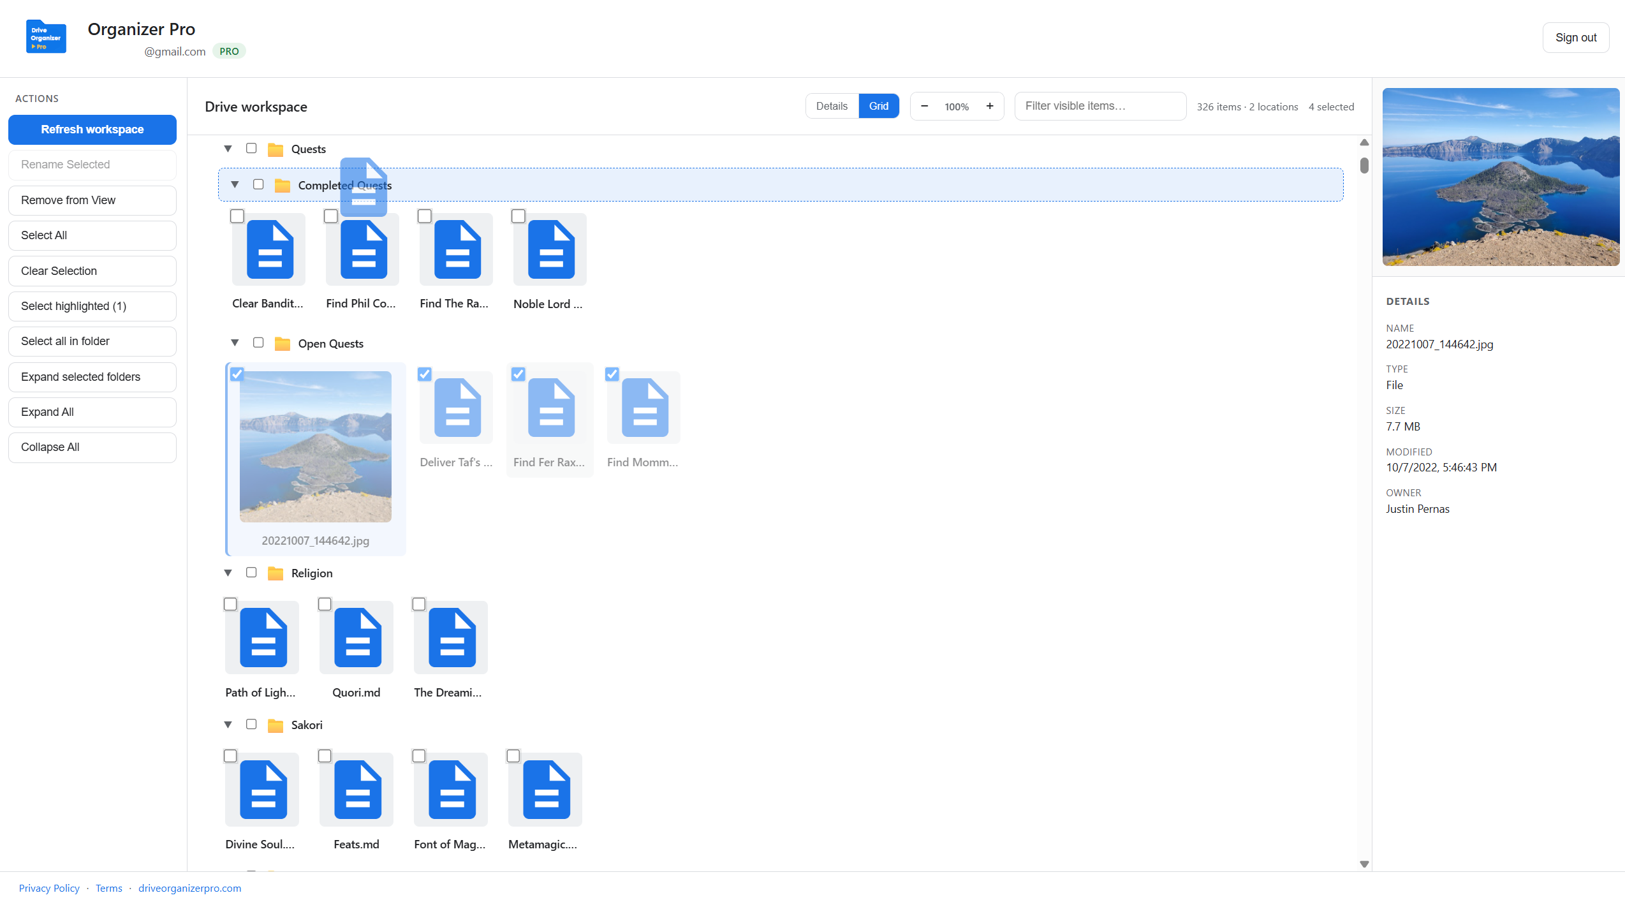This screenshot has width=1625, height=900.
Task: Uncheck the Find Fer Rax... file checkbox
Action: click(x=518, y=374)
